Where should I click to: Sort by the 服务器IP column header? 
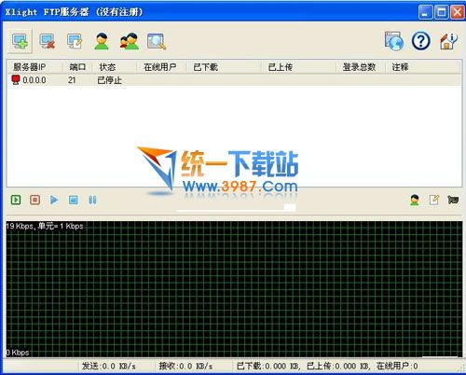click(x=30, y=67)
